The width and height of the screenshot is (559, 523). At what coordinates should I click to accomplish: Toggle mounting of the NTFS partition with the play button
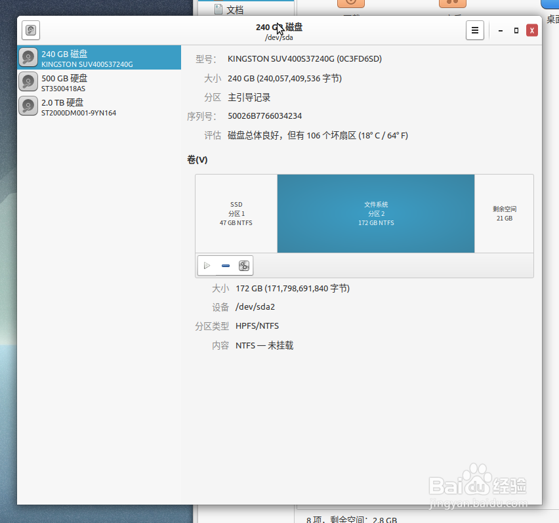(x=207, y=265)
